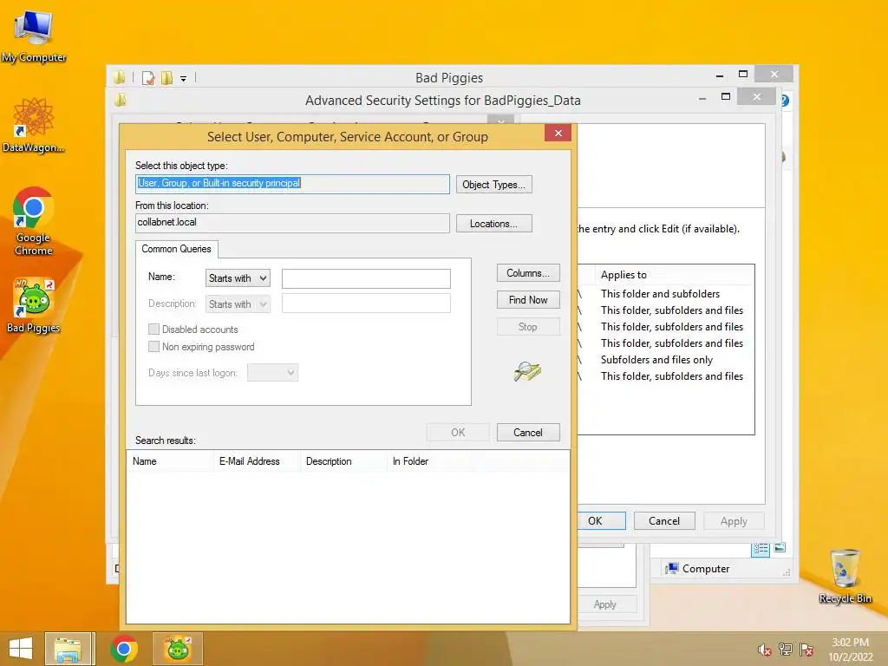Open the Name Starts with dropdown
Viewport: 888px width, 666px height.
pyautogui.click(x=238, y=278)
